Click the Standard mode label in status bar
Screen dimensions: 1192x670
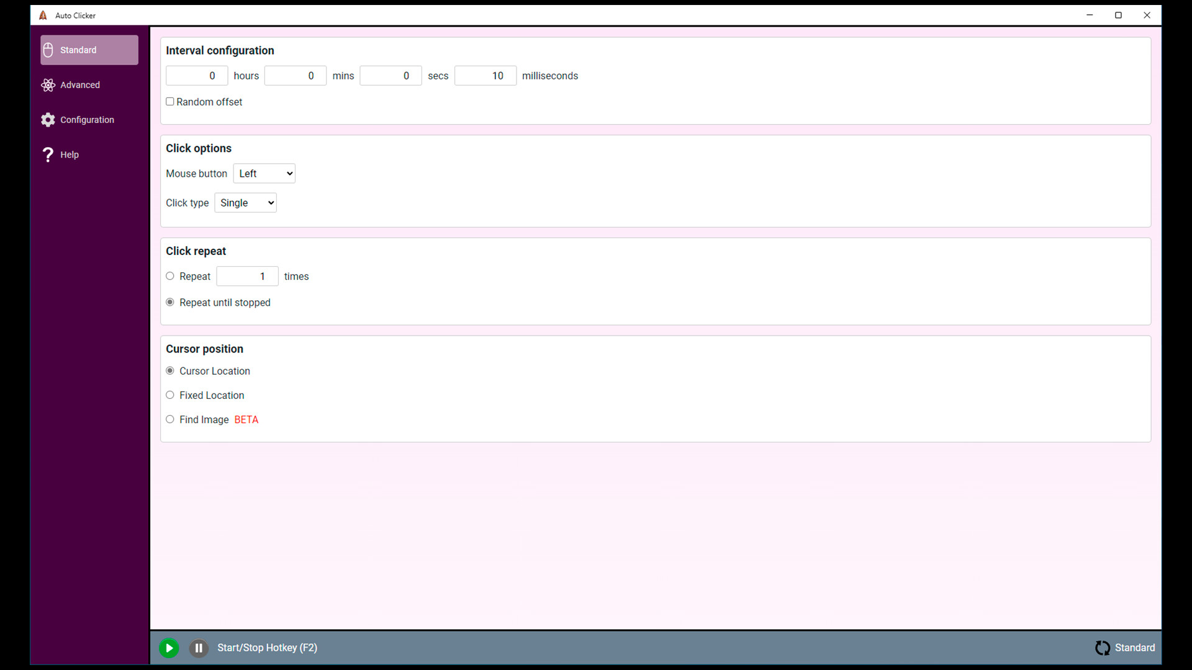tap(1135, 648)
